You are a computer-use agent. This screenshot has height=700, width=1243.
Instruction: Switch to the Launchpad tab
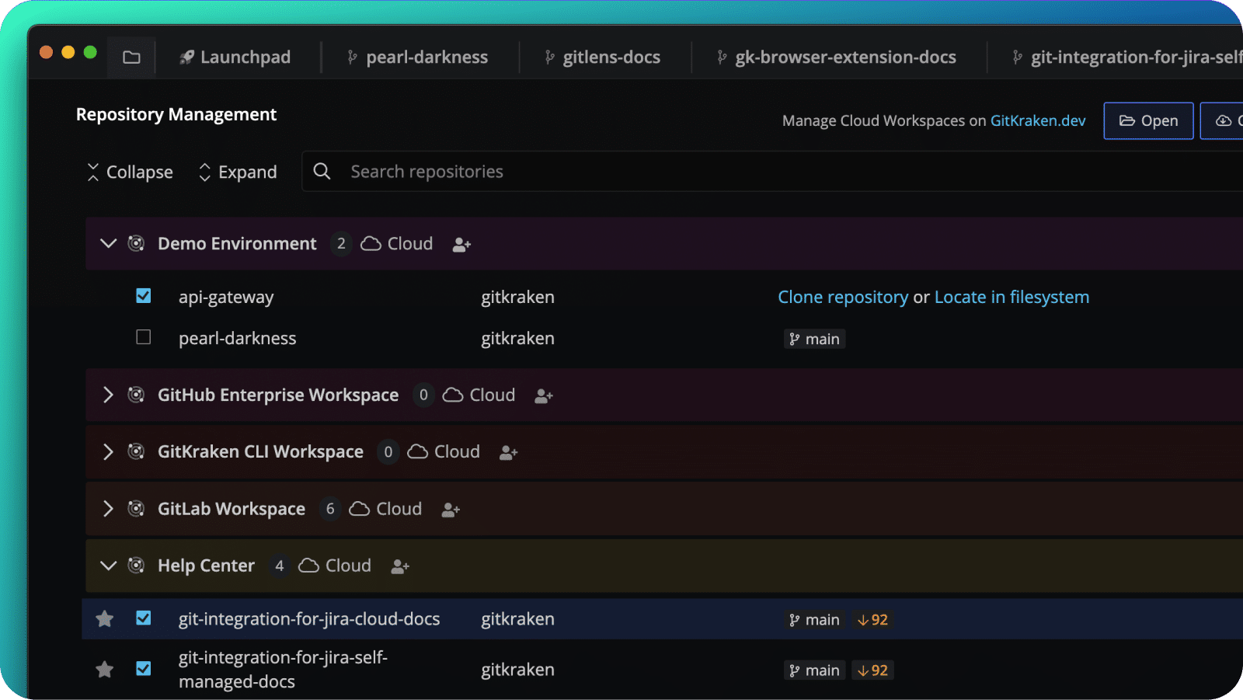pyautogui.click(x=235, y=57)
